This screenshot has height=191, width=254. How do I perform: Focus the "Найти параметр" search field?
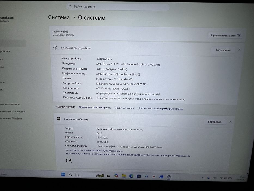(x=118, y=7)
